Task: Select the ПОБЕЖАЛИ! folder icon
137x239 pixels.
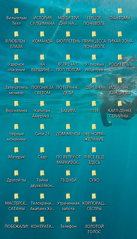Action: [16, 219]
